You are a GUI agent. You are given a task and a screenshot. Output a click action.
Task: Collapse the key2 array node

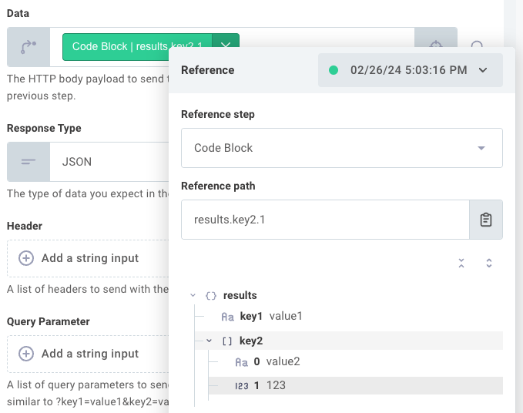pyautogui.click(x=210, y=341)
